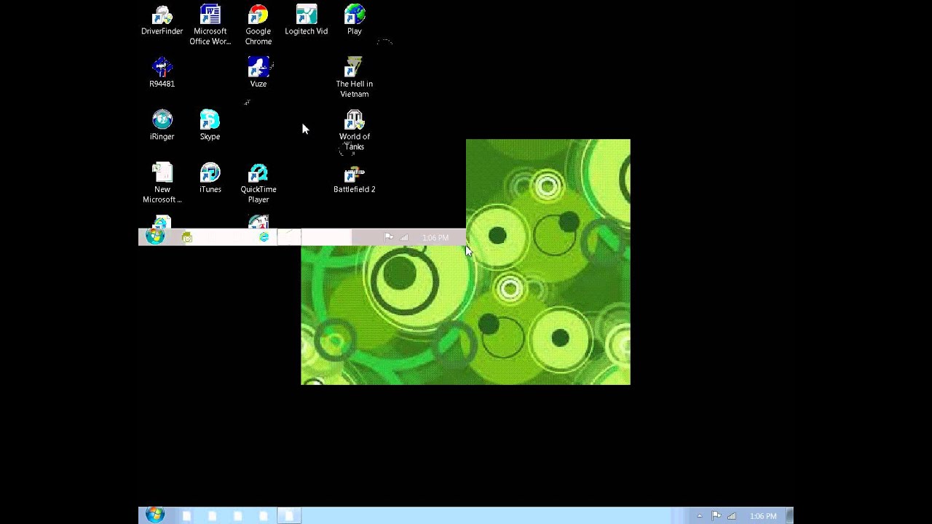Open The Hell in Vietnam shortcut
Screen dimensions: 932x524
(x=355, y=78)
